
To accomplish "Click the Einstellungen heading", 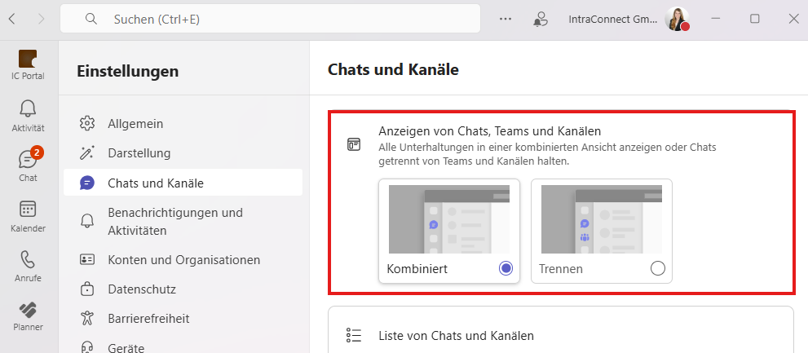I will tap(128, 71).
